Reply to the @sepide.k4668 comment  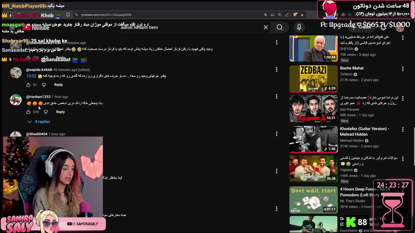point(58,85)
